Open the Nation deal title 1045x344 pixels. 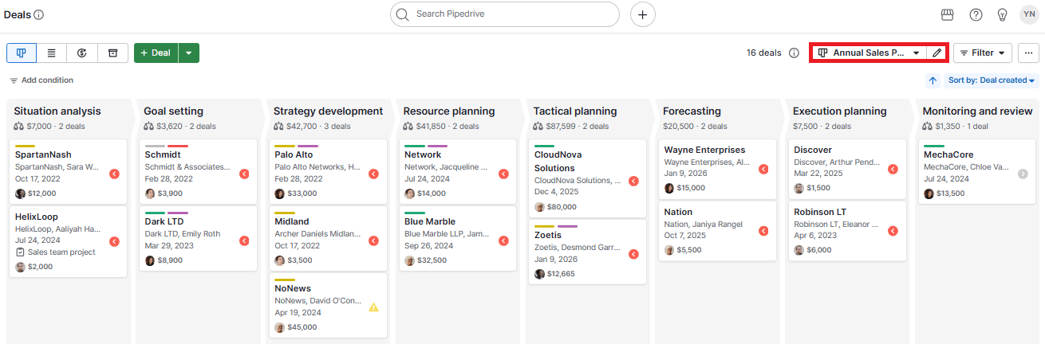678,212
